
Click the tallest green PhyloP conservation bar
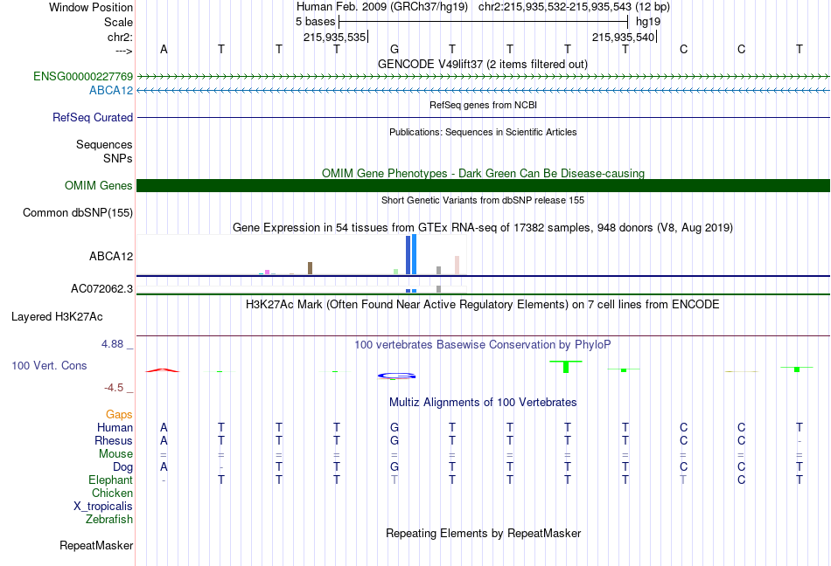(566, 367)
